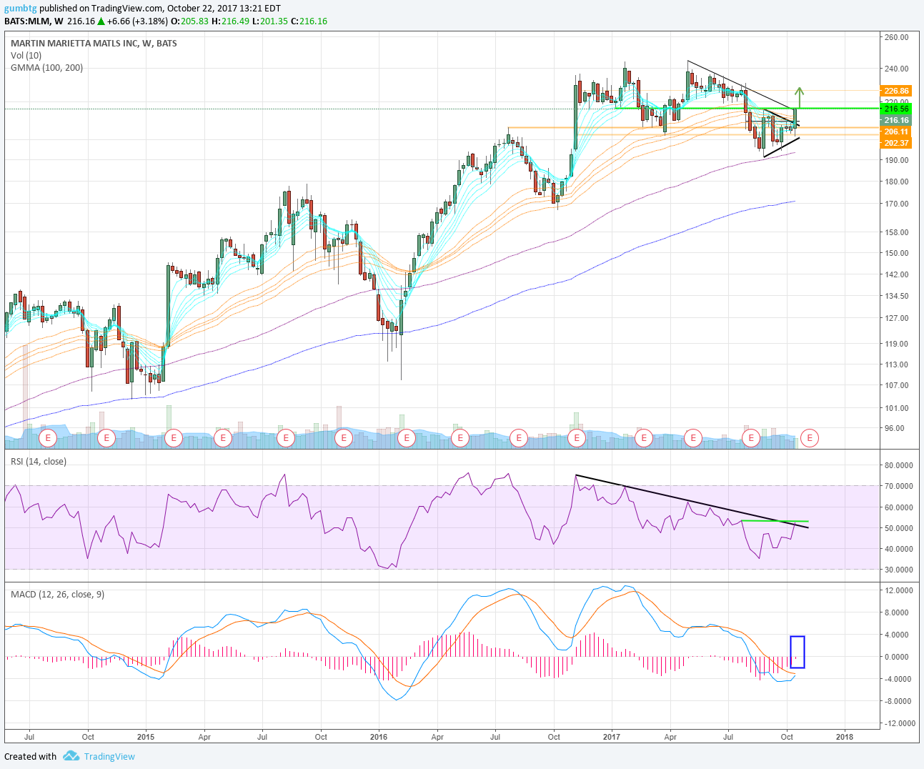Click the green 216.56 price label
Image resolution: width=924 pixels, height=769 pixels.
[896, 109]
